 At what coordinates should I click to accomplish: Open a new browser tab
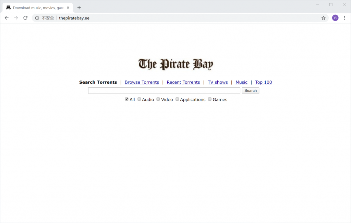pyautogui.click(x=79, y=8)
